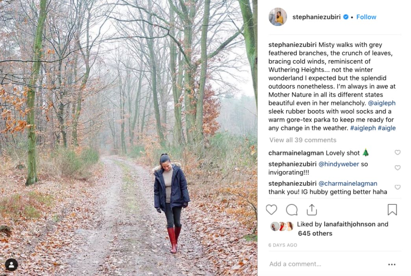411x276 pixels.
Task: Open the charmainelagman commenter profile
Action: point(295,153)
